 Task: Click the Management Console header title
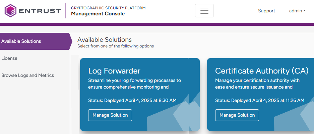pos(98,14)
